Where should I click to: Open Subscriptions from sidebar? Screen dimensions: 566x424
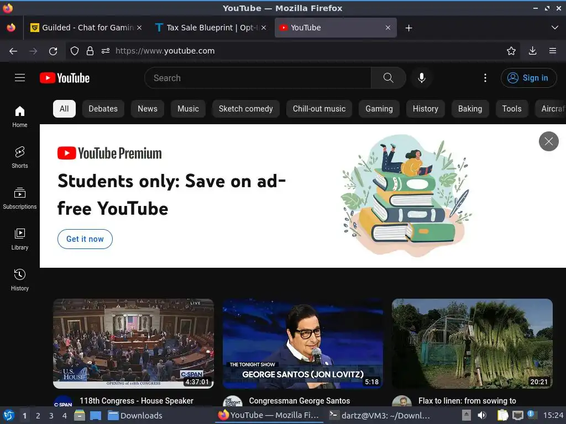point(20,198)
